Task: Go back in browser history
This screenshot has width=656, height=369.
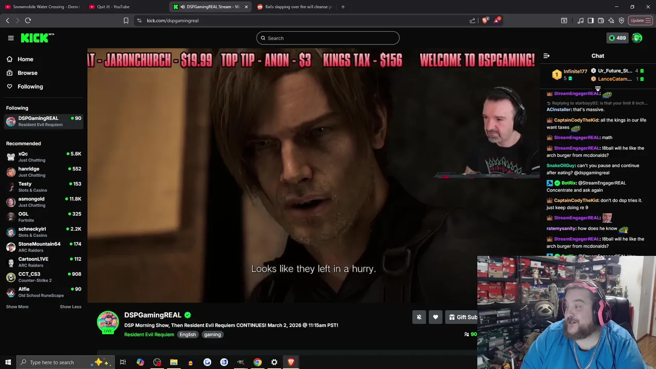Action: tap(8, 20)
